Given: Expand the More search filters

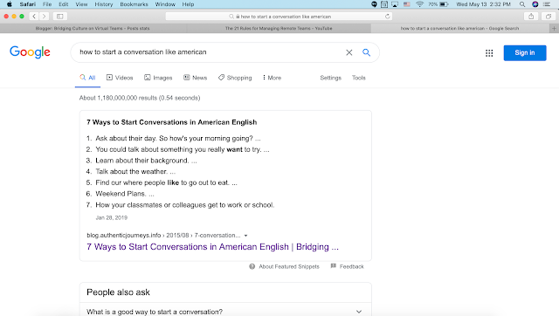Looking at the screenshot, I should (272, 78).
